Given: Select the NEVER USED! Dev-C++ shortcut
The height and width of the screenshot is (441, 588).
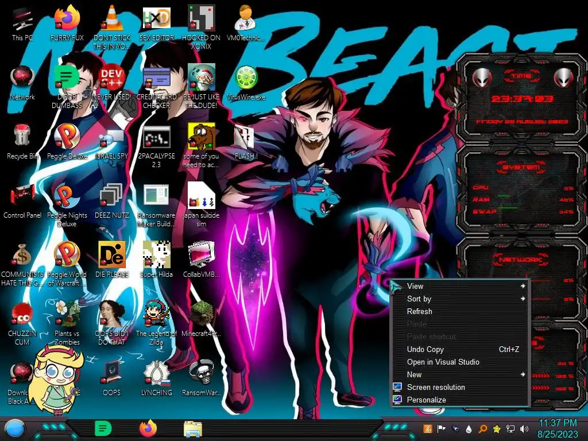Looking at the screenshot, I should coord(112,83).
